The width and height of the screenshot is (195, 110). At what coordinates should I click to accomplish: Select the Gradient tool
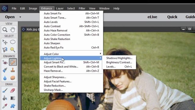coord(13,98)
